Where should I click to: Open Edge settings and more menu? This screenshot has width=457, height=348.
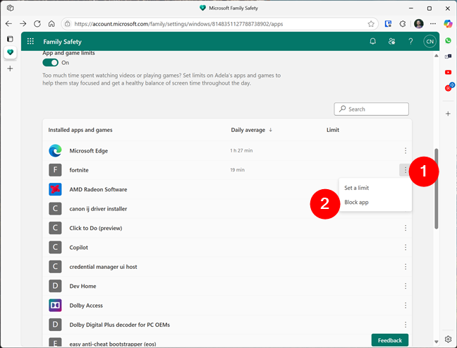point(433,24)
